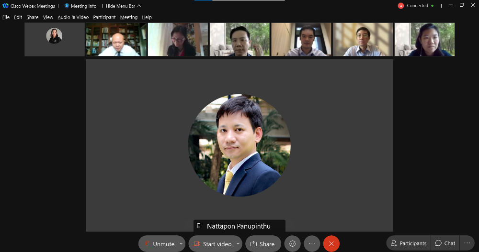Unmute the microphone
479x252 pixels.
tap(160, 244)
